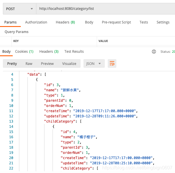Screen dimensions: 175x173
Task: Open the response Headers (3) tab
Action: 49,52
